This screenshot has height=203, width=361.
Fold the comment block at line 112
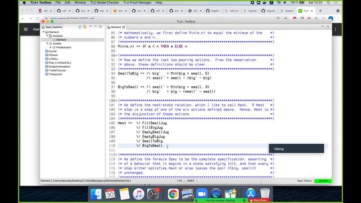(x=116, y=155)
